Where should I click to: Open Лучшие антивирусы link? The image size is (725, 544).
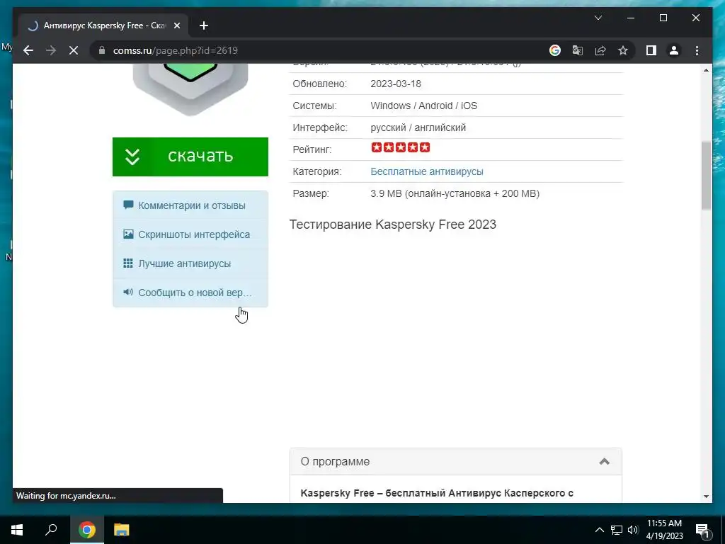[x=185, y=263]
